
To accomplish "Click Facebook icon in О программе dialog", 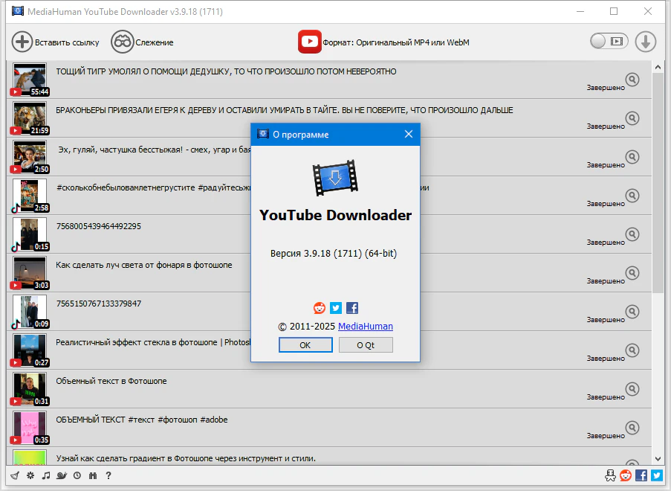I will [x=352, y=308].
